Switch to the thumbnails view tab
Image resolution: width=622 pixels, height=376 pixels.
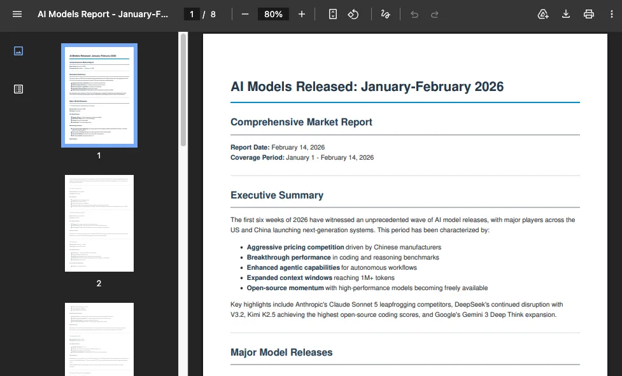pyautogui.click(x=18, y=51)
